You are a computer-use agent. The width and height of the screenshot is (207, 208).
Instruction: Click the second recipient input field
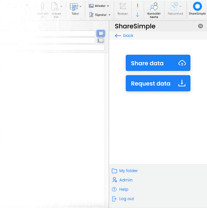point(48,41)
